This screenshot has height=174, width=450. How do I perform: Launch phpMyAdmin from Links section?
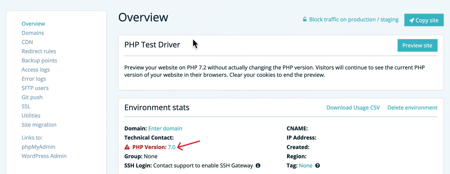pyautogui.click(x=38, y=147)
